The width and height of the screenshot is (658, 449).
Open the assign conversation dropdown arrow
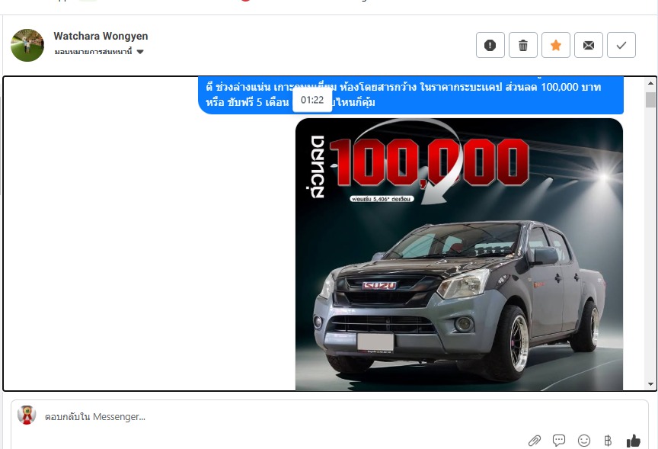[x=140, y=52]
